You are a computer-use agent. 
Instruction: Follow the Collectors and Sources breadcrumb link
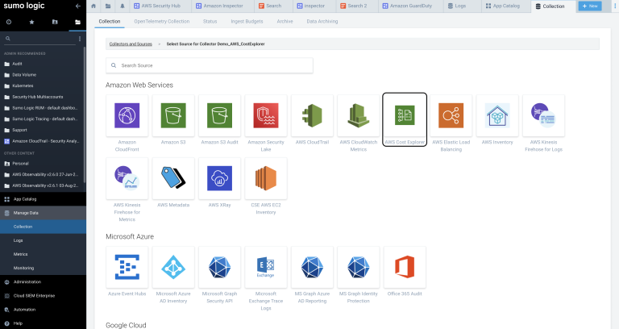click(x=131, y=44)
